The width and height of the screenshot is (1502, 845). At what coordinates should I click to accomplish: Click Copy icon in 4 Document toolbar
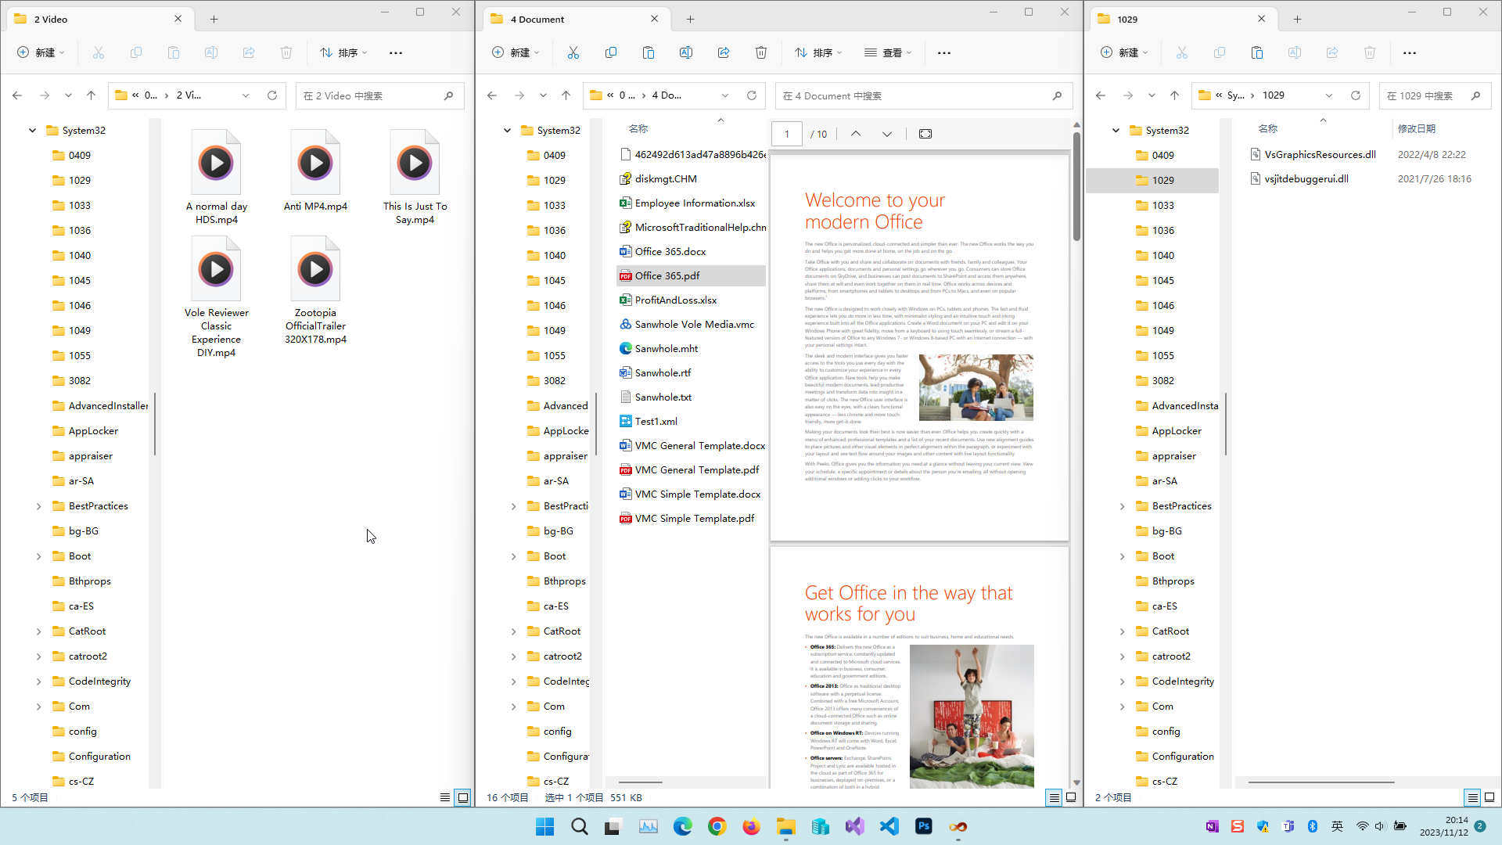coord(611,52)
